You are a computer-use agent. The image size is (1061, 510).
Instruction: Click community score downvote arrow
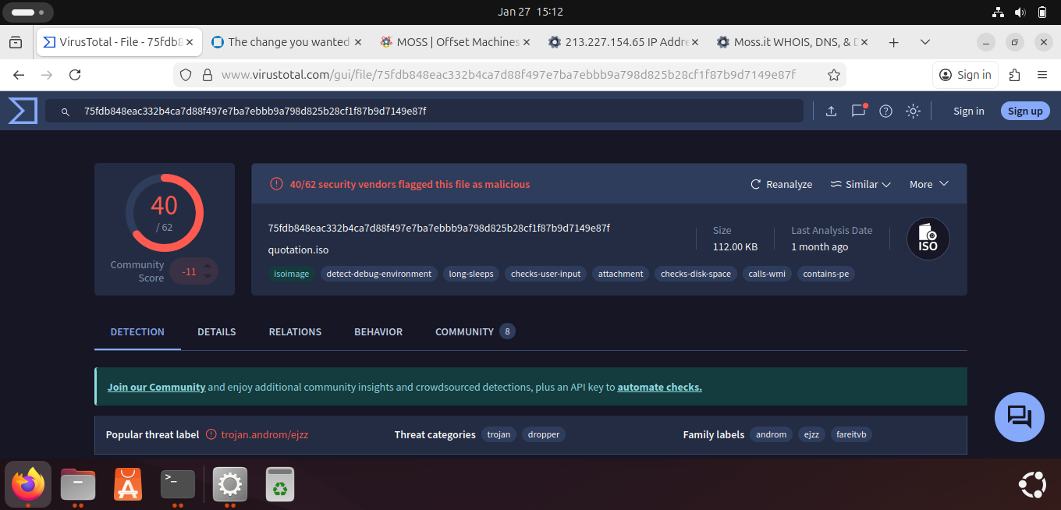click(x=207, y=277)
